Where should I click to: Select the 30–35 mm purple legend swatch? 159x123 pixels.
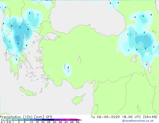[x=56, y=120]
